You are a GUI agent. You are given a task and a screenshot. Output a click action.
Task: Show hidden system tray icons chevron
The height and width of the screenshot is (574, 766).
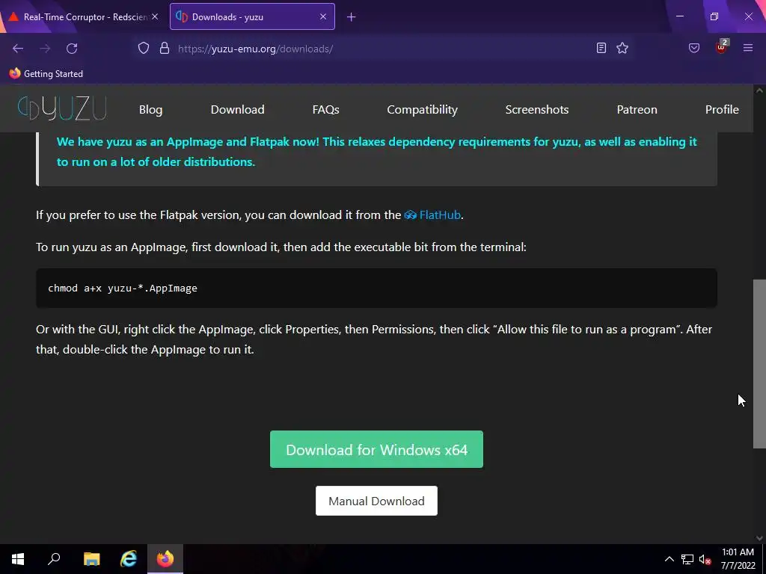point(670,559)
